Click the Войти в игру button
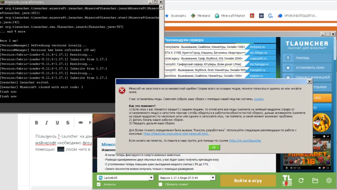The height and width of the screenshot is (190, 337). pyautogui.click(x=248, y=181)
